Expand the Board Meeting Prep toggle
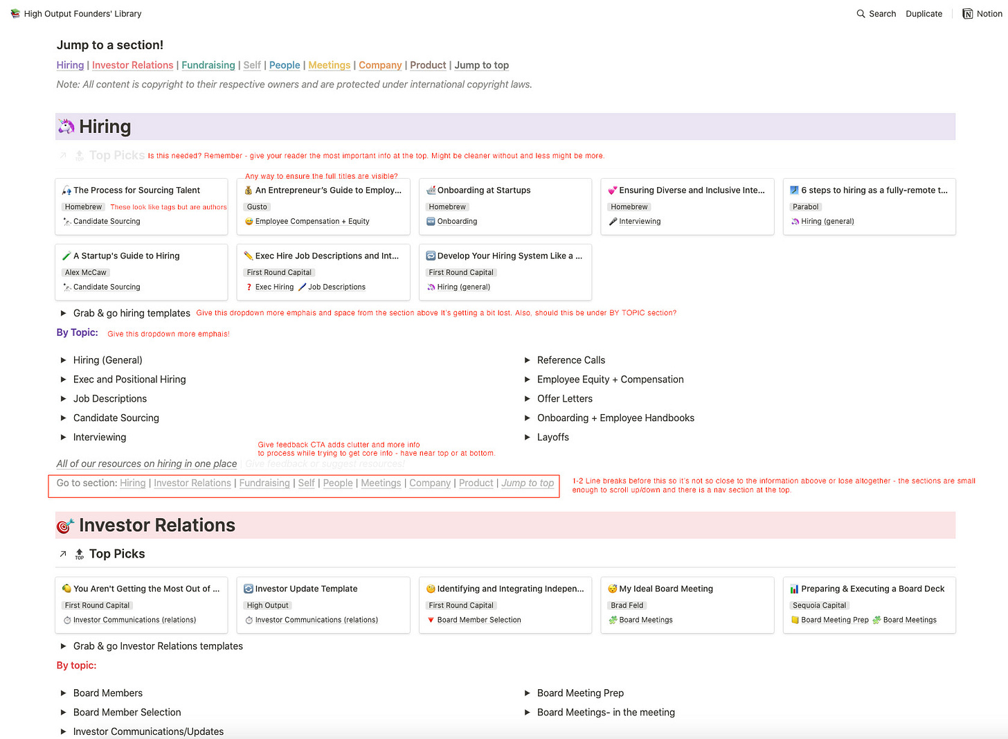This screenshot has height=739, width=1008. pos(528,693)
